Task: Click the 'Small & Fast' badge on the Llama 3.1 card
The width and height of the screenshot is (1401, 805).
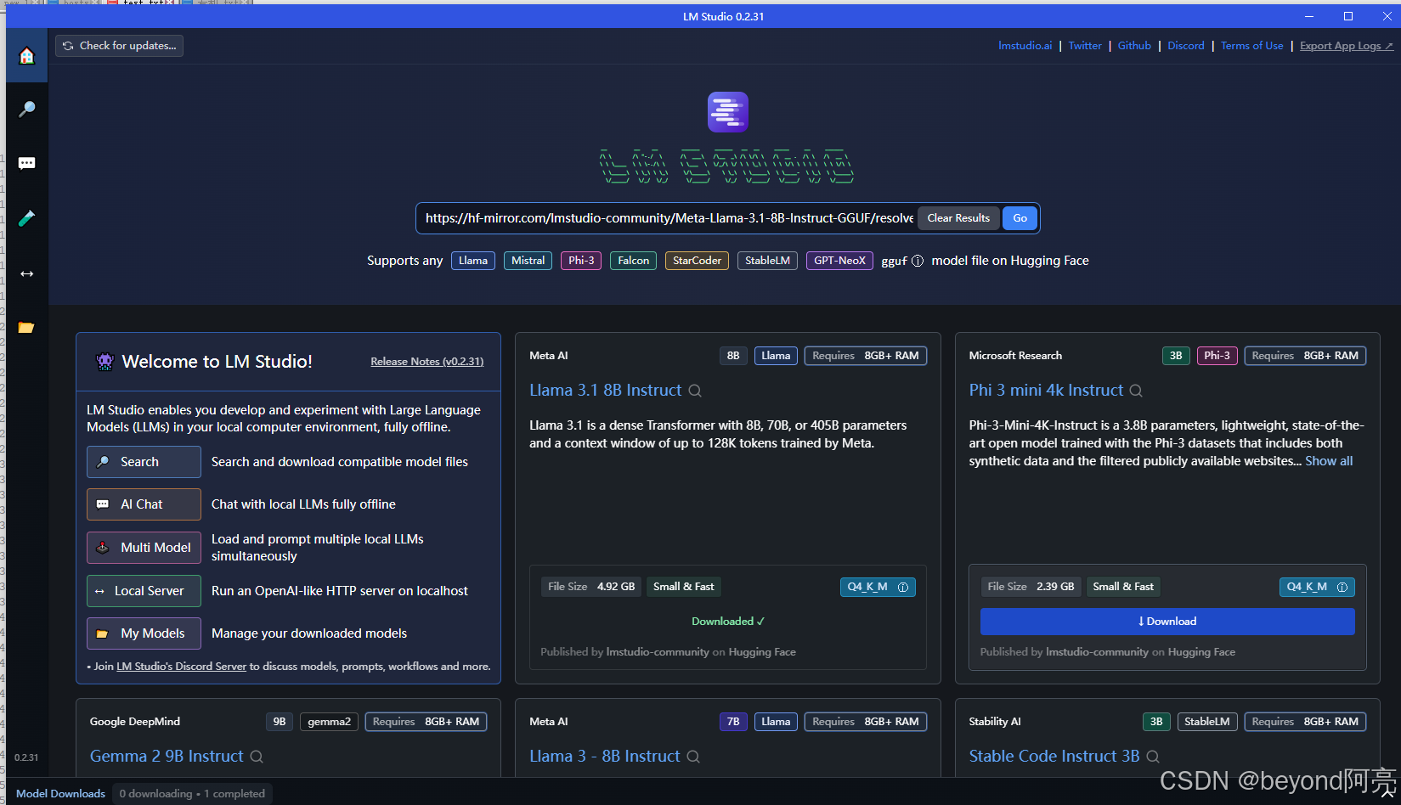Action: (683, 587)
